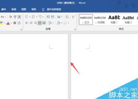Apply the 标题 1 heading style
The image size is (138, 99).
click(x=114, y=20)
